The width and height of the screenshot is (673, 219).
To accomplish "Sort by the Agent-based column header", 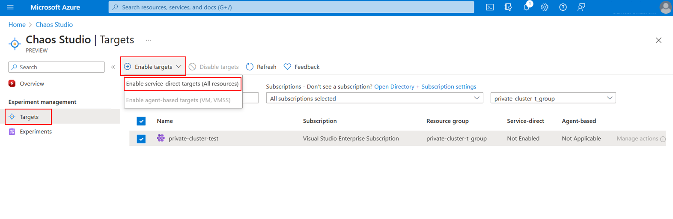I will tap(579, 121).
